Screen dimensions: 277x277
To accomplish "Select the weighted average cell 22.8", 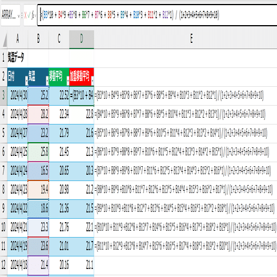I will (82, 114).
